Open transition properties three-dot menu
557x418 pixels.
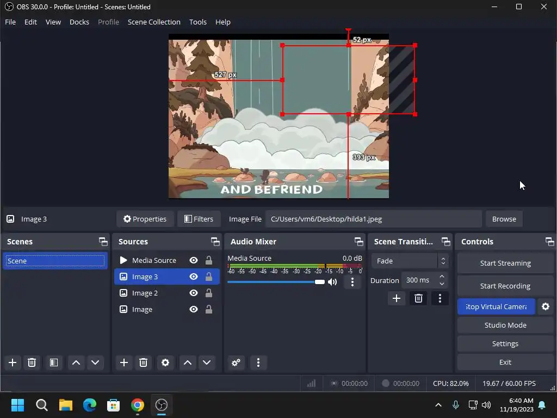440,298
